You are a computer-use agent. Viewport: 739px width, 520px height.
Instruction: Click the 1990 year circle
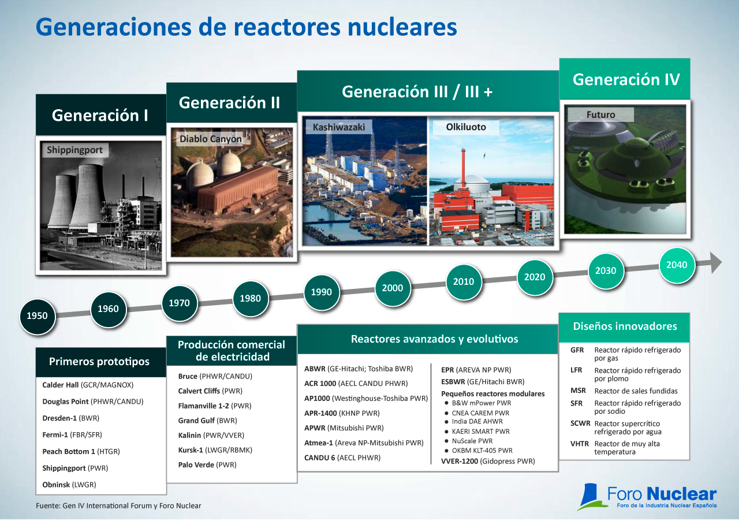tap(322, 292)
